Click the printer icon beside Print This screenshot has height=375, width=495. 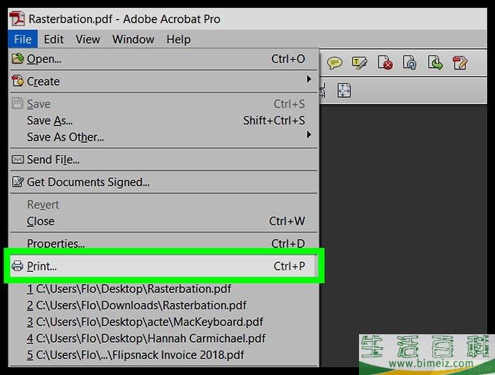click(x=18, y=266)
